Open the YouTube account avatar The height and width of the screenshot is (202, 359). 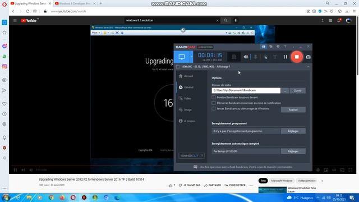tap(348, 20)
